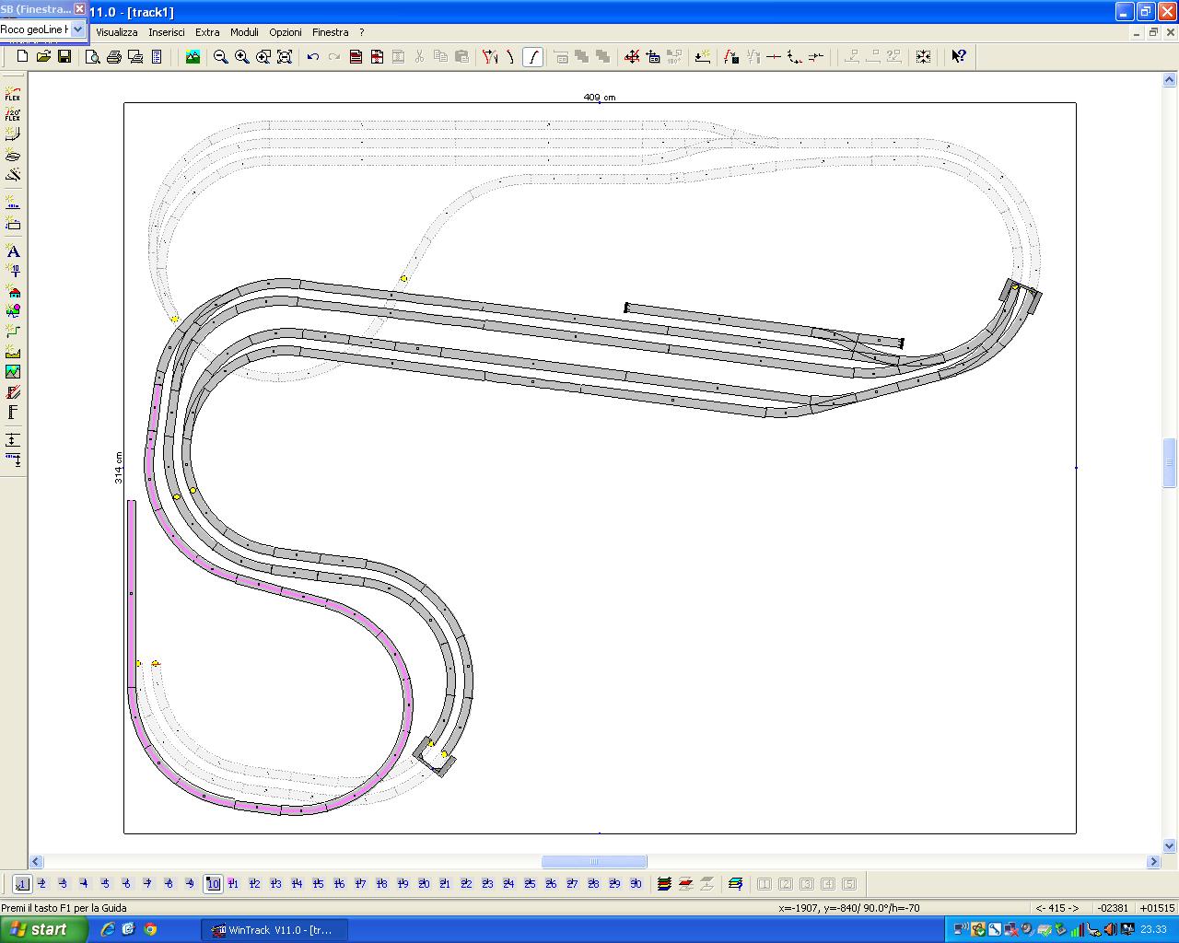This screenshot has height=943, width=1179.
Task: Fit whole layout with zoom-all icon
Action: click(x=285, y=56)
